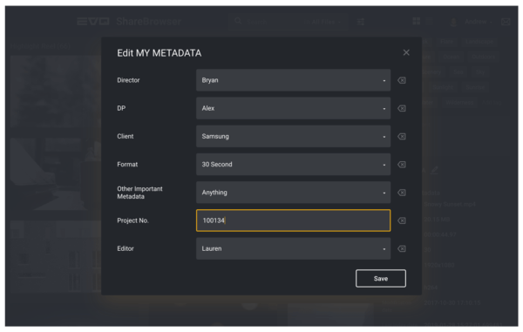Clear the Format field value
Image resolution: width=523 pixels, height=332 pixels.
402,165
